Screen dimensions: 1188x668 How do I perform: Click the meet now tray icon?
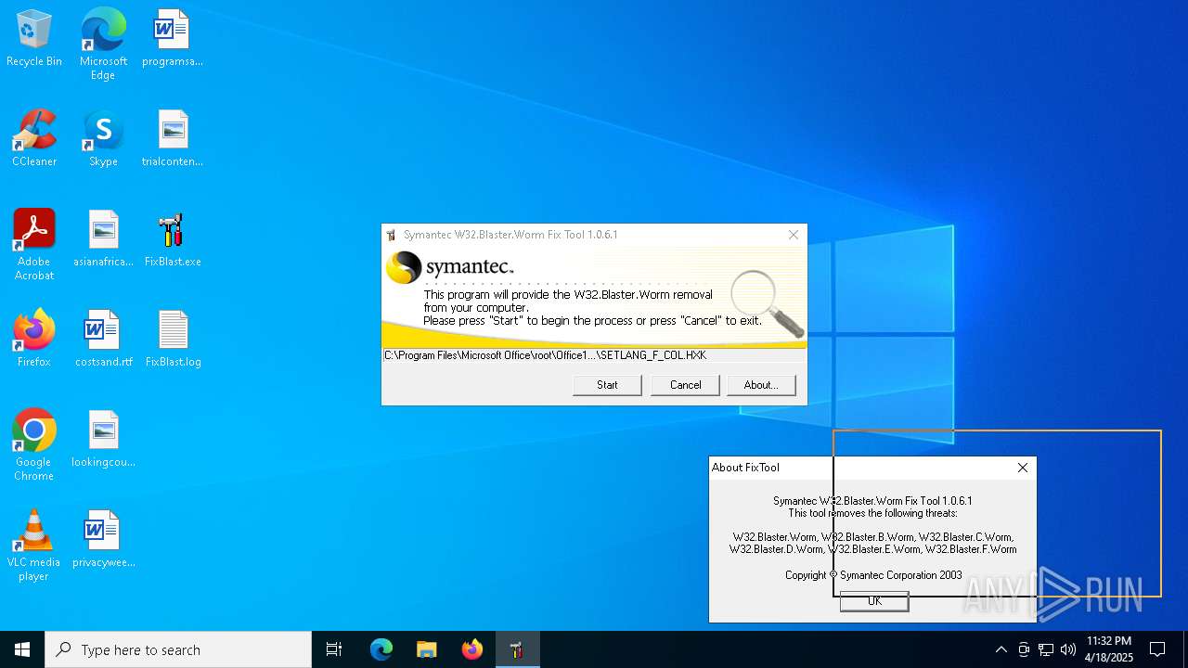[x=1024, y=649]
